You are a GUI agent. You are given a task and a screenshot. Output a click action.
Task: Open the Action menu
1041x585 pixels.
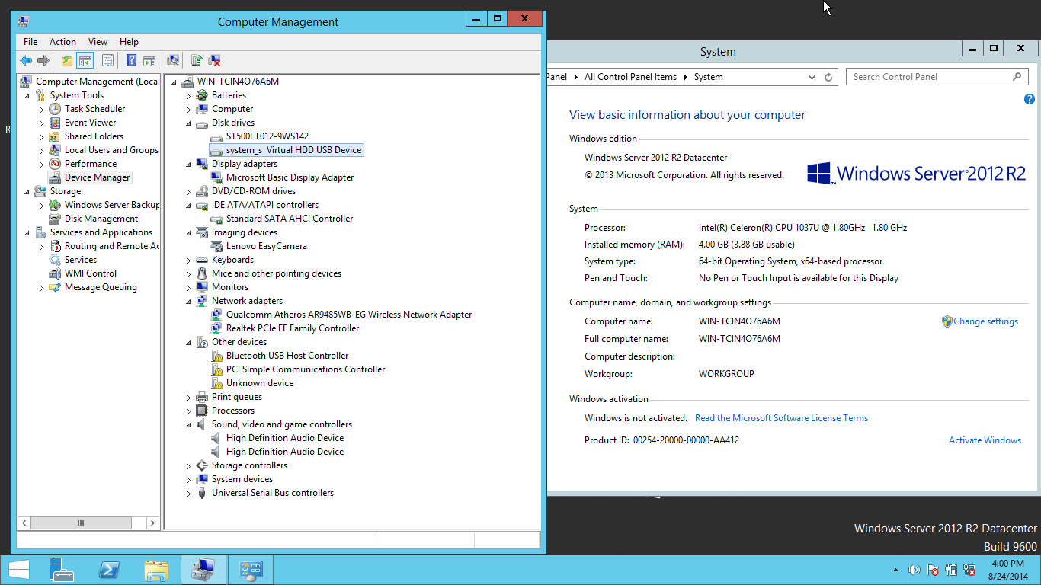[x=62, y=42]
